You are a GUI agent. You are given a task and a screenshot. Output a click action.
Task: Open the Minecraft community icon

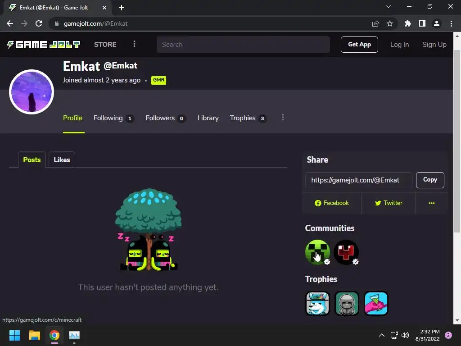(x=317, y=252)
